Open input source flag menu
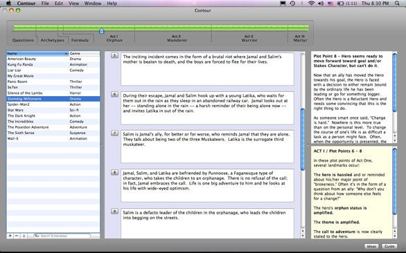The image size is (406, 253). (x=330, y=3)
